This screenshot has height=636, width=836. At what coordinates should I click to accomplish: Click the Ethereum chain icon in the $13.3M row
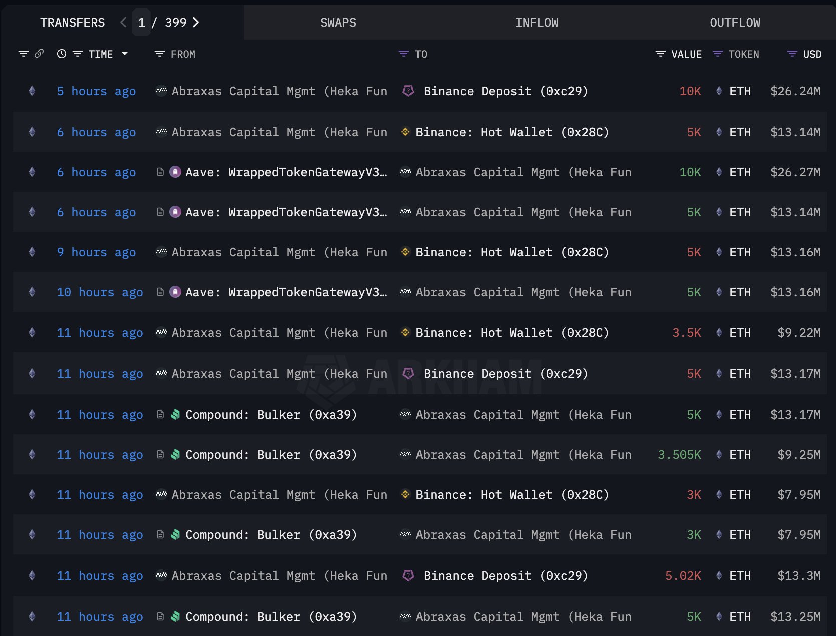pos(32,575)
